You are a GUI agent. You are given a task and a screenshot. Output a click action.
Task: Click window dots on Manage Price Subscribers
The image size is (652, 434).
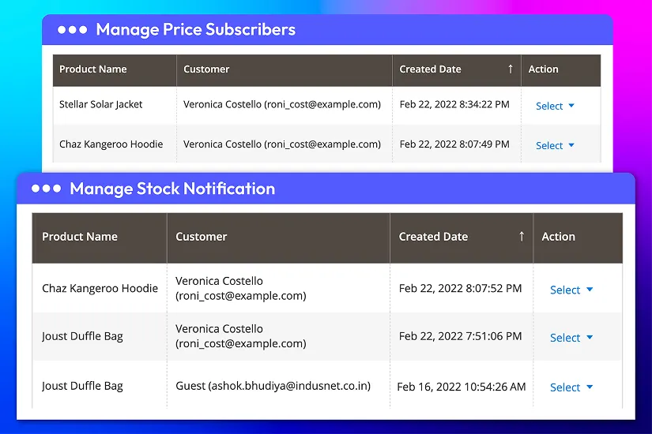72,30
